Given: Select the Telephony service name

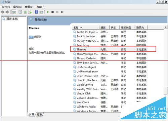Looking at the screenshot, I should pos(83,45).
